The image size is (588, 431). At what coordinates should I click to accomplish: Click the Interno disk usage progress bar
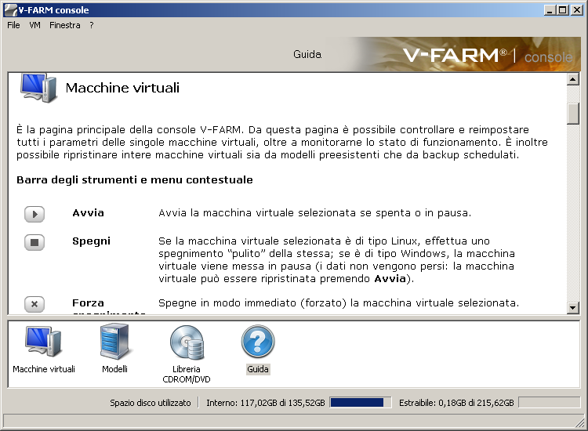pos(361,403)
